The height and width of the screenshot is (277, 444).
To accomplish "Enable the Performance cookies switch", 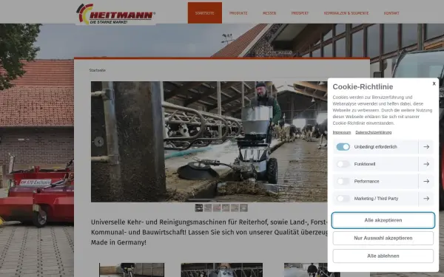I will click(x=343, y=181).
